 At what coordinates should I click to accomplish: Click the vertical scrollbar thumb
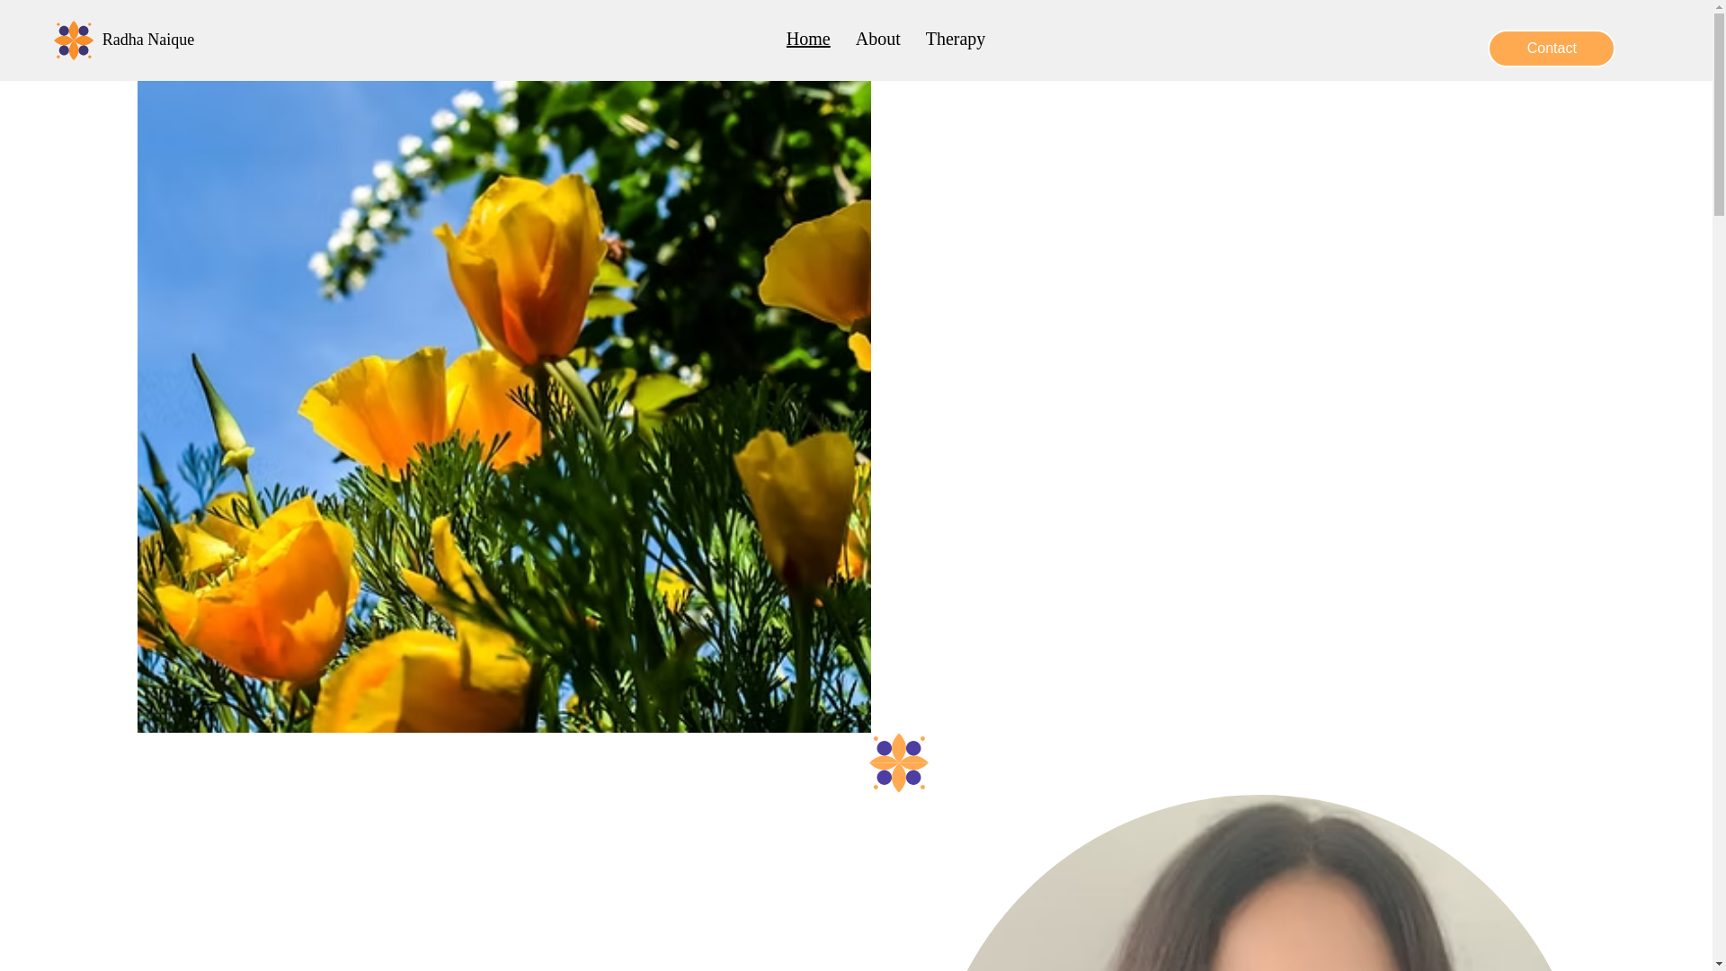[1719, 115]
